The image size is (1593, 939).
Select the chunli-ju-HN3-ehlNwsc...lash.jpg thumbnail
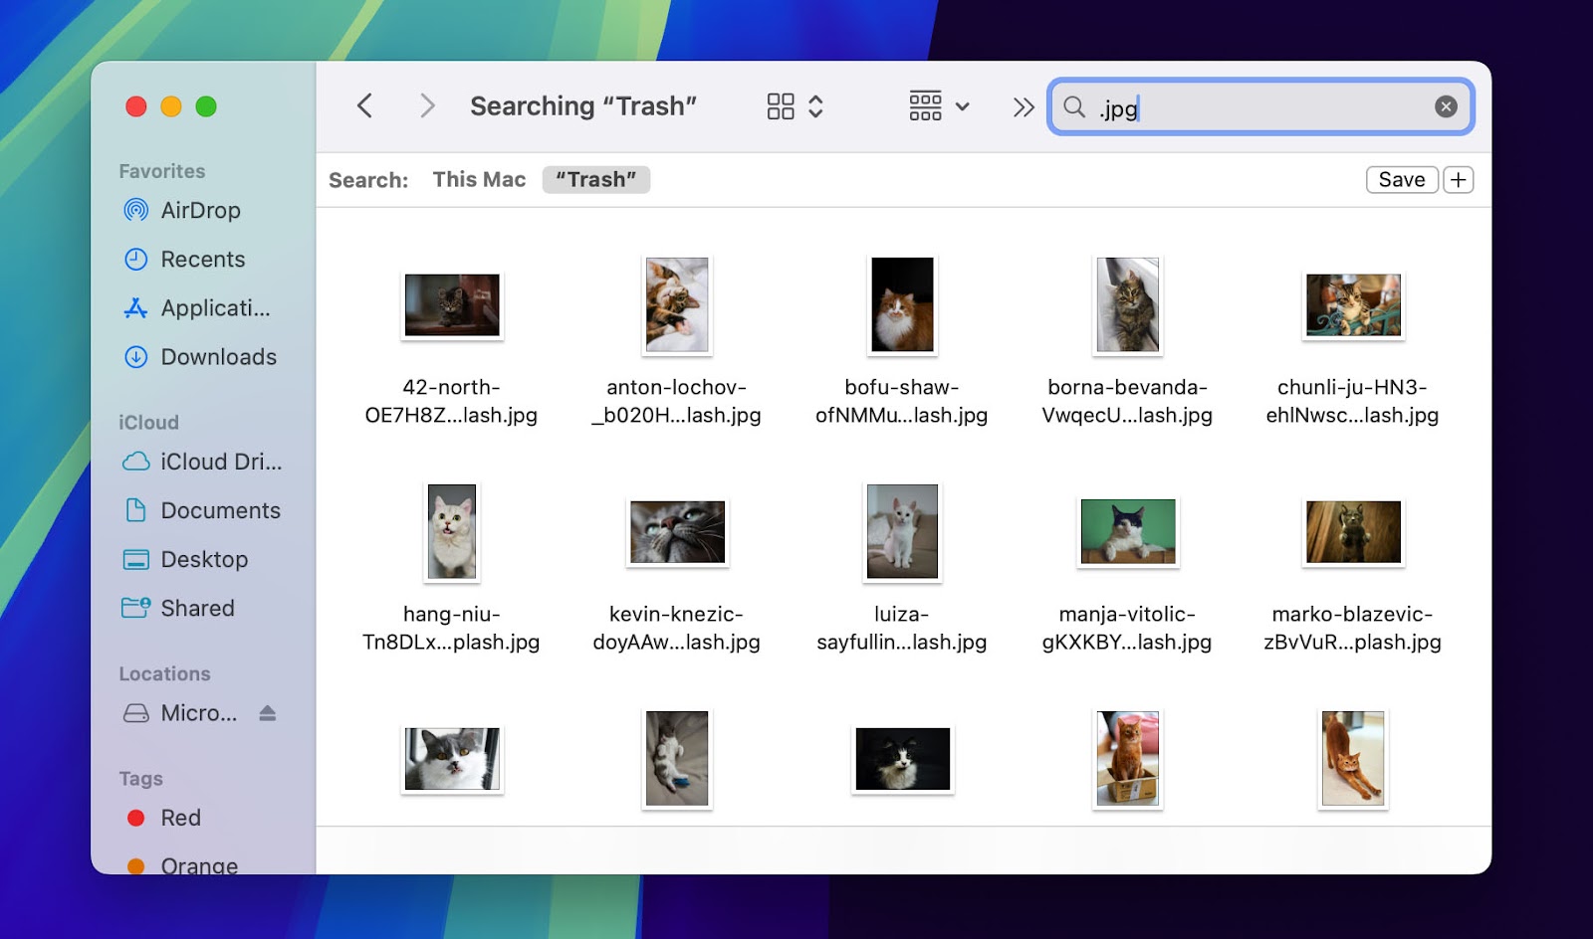point(1353,305)
